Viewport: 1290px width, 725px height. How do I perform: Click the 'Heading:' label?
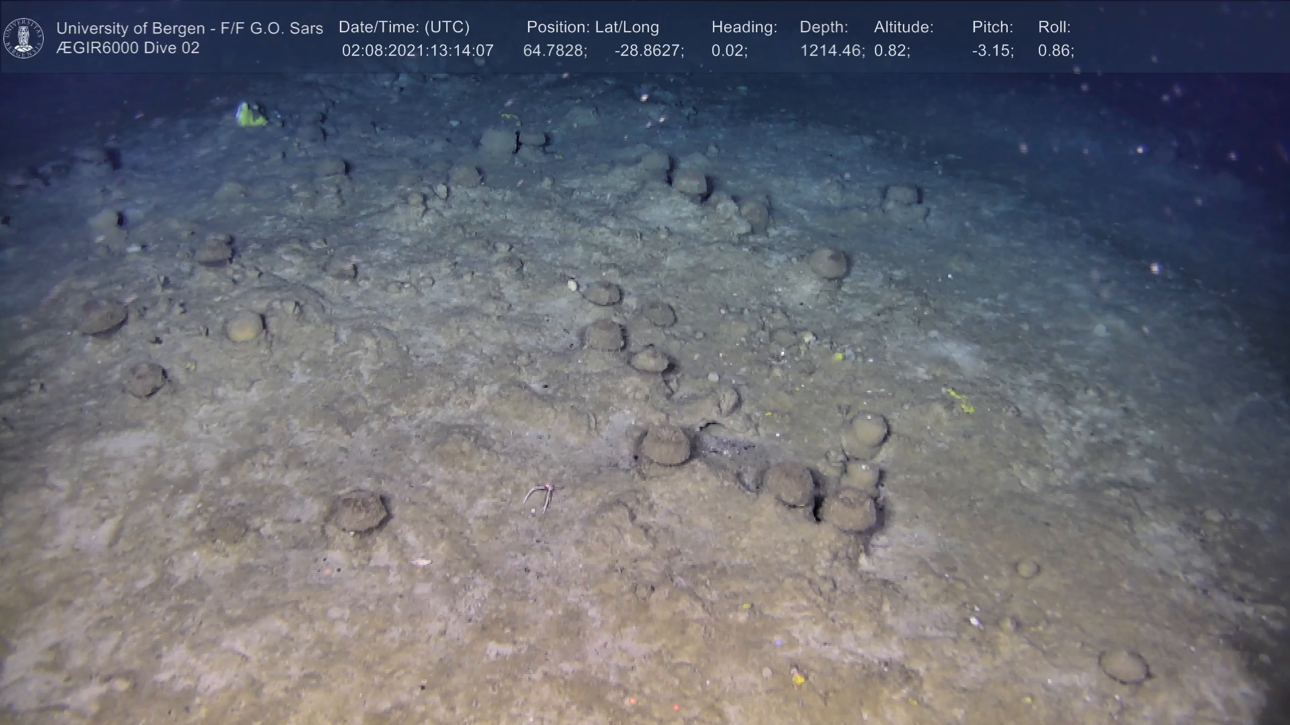(744, 28)
